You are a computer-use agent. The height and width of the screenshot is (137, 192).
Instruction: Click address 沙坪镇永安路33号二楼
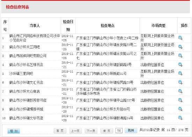[106, 47]
